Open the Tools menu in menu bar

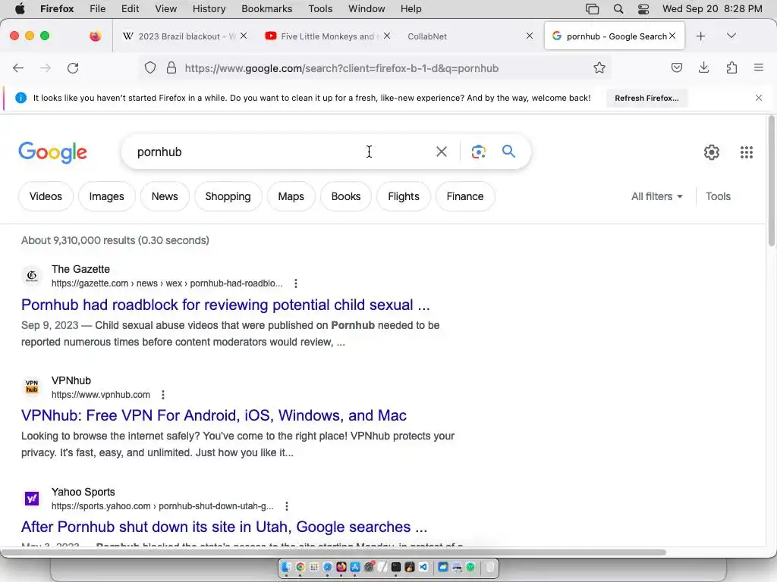tap(320, 8)
